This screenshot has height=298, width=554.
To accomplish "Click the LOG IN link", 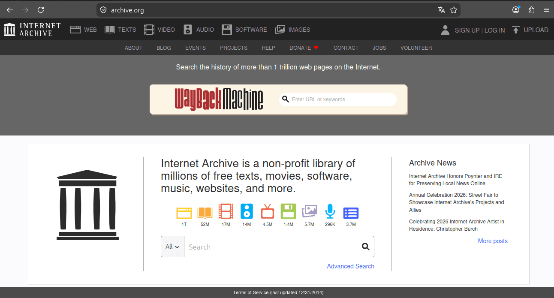I will 494,30.
